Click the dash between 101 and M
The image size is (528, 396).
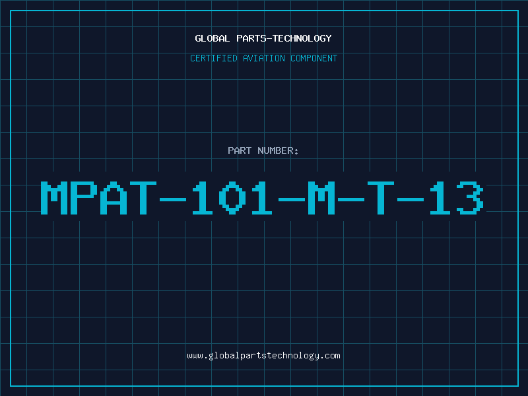point(292,199)
